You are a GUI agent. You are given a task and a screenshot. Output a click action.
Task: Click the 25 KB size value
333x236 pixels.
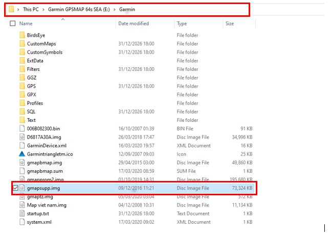[x=247, y=154]
